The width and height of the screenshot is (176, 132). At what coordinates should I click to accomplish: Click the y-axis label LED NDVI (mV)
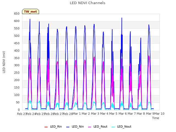4,62
